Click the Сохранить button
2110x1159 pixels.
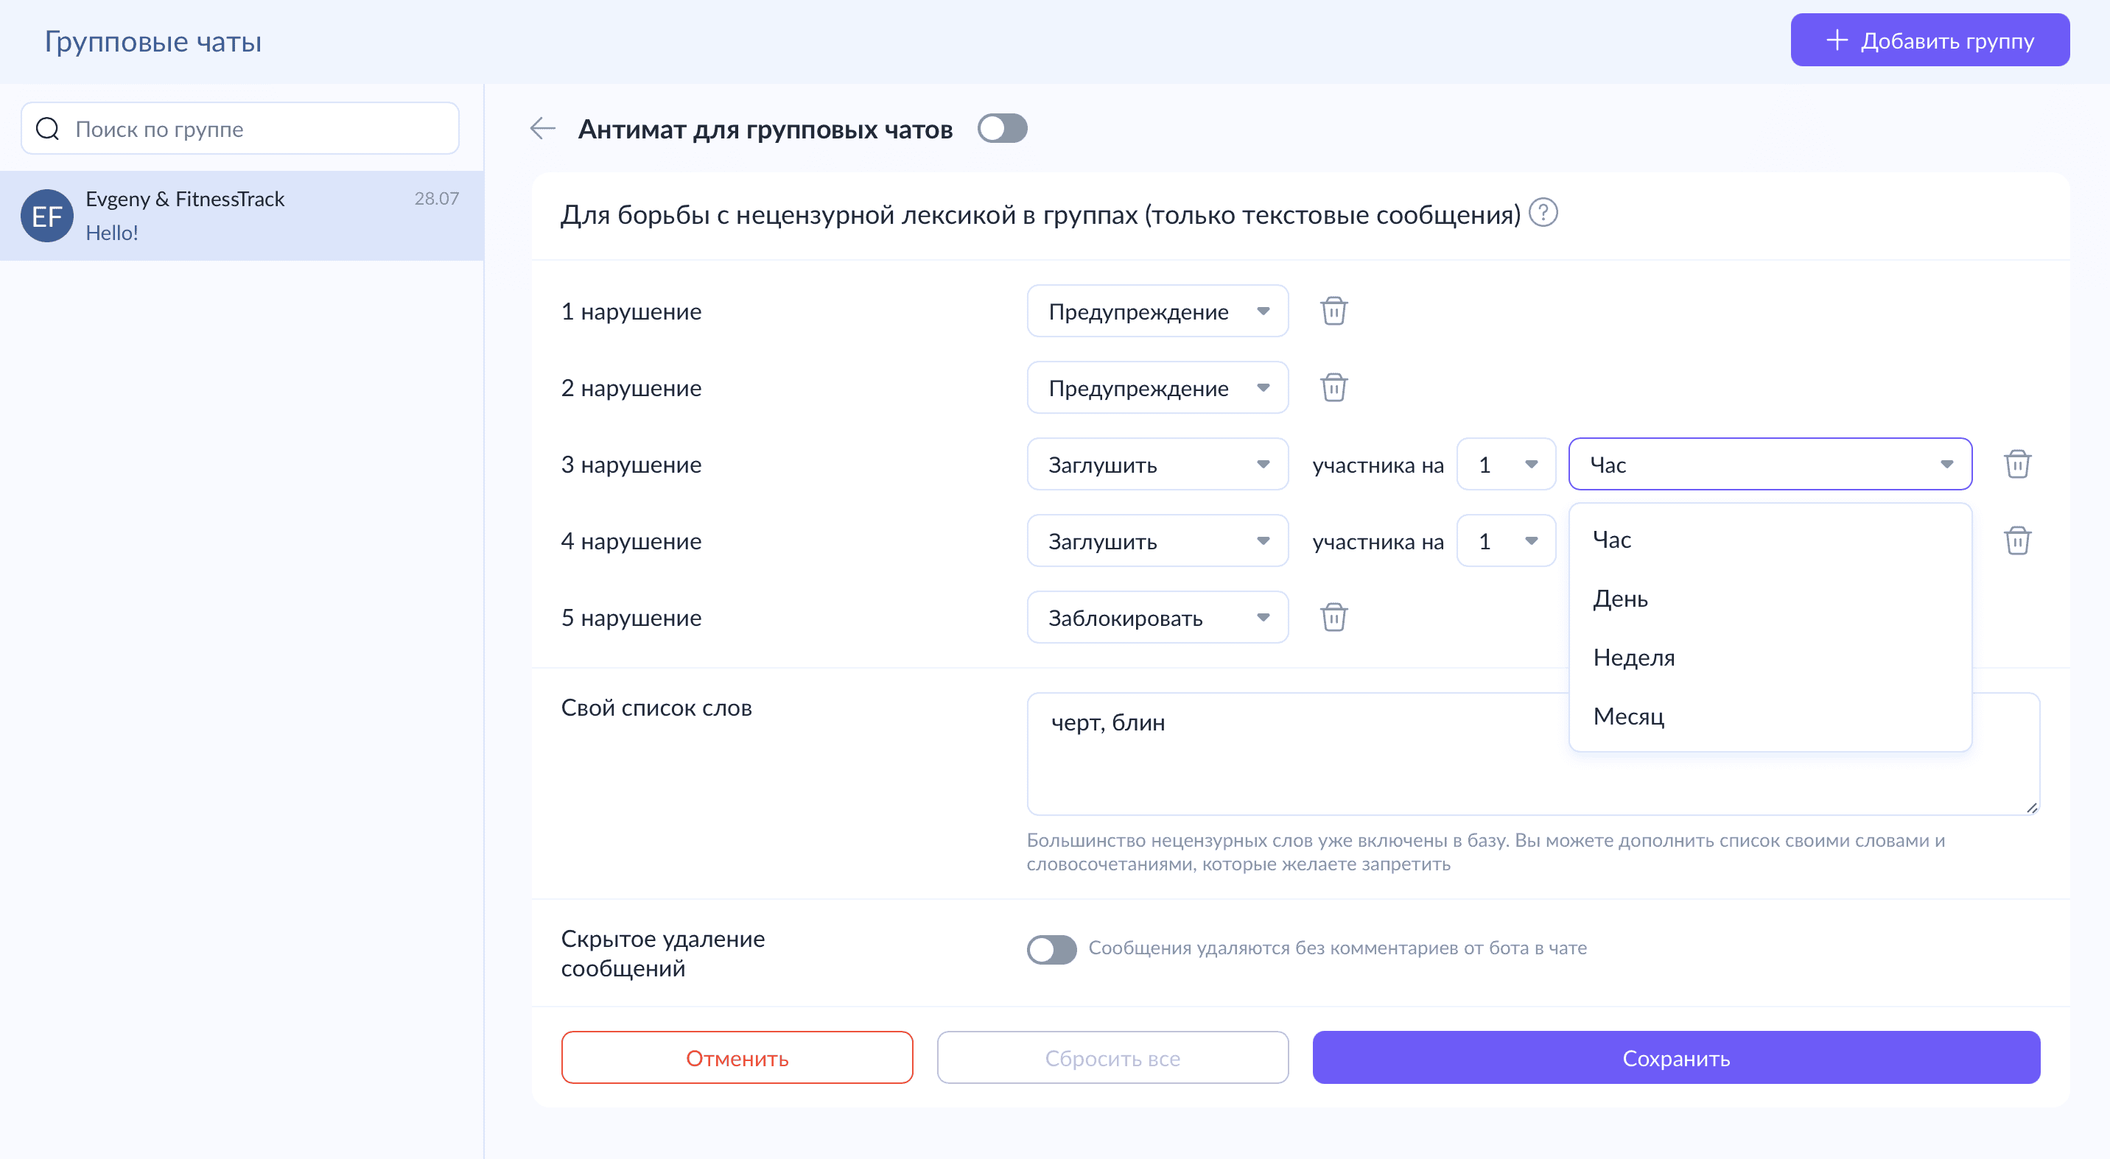[x=1676, y=1057]
